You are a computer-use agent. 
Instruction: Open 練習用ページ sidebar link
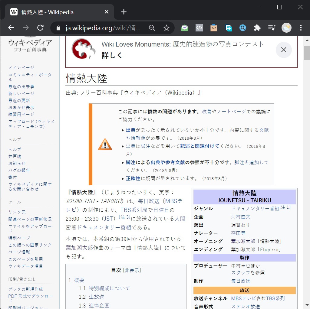click(21, 115)
